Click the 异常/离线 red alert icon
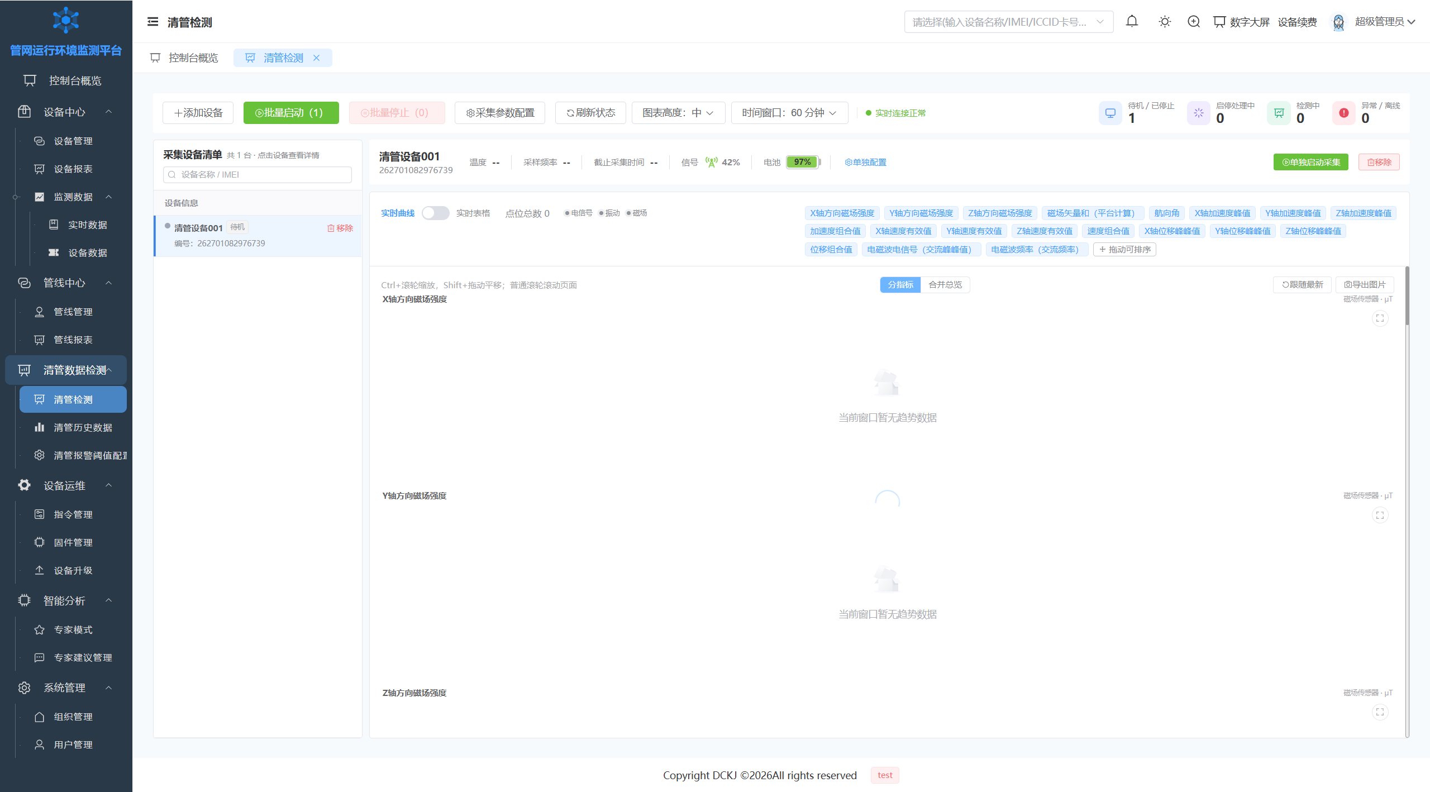1430x792 pixels. (1344, 113)
